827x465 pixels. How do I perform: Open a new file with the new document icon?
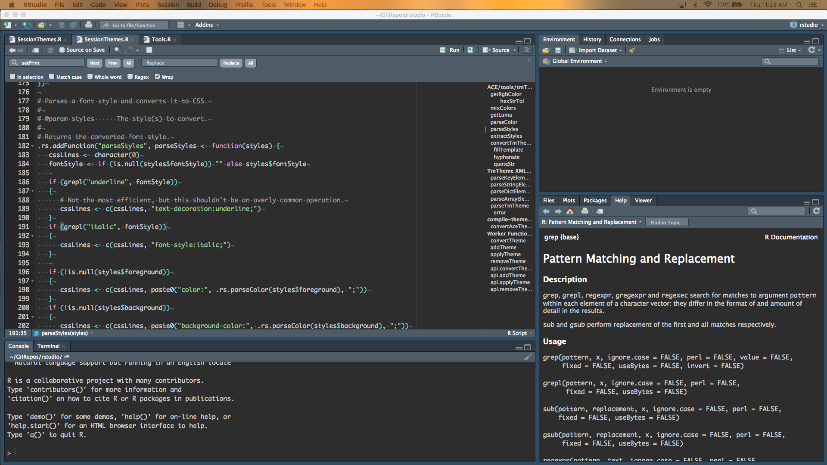7,25
